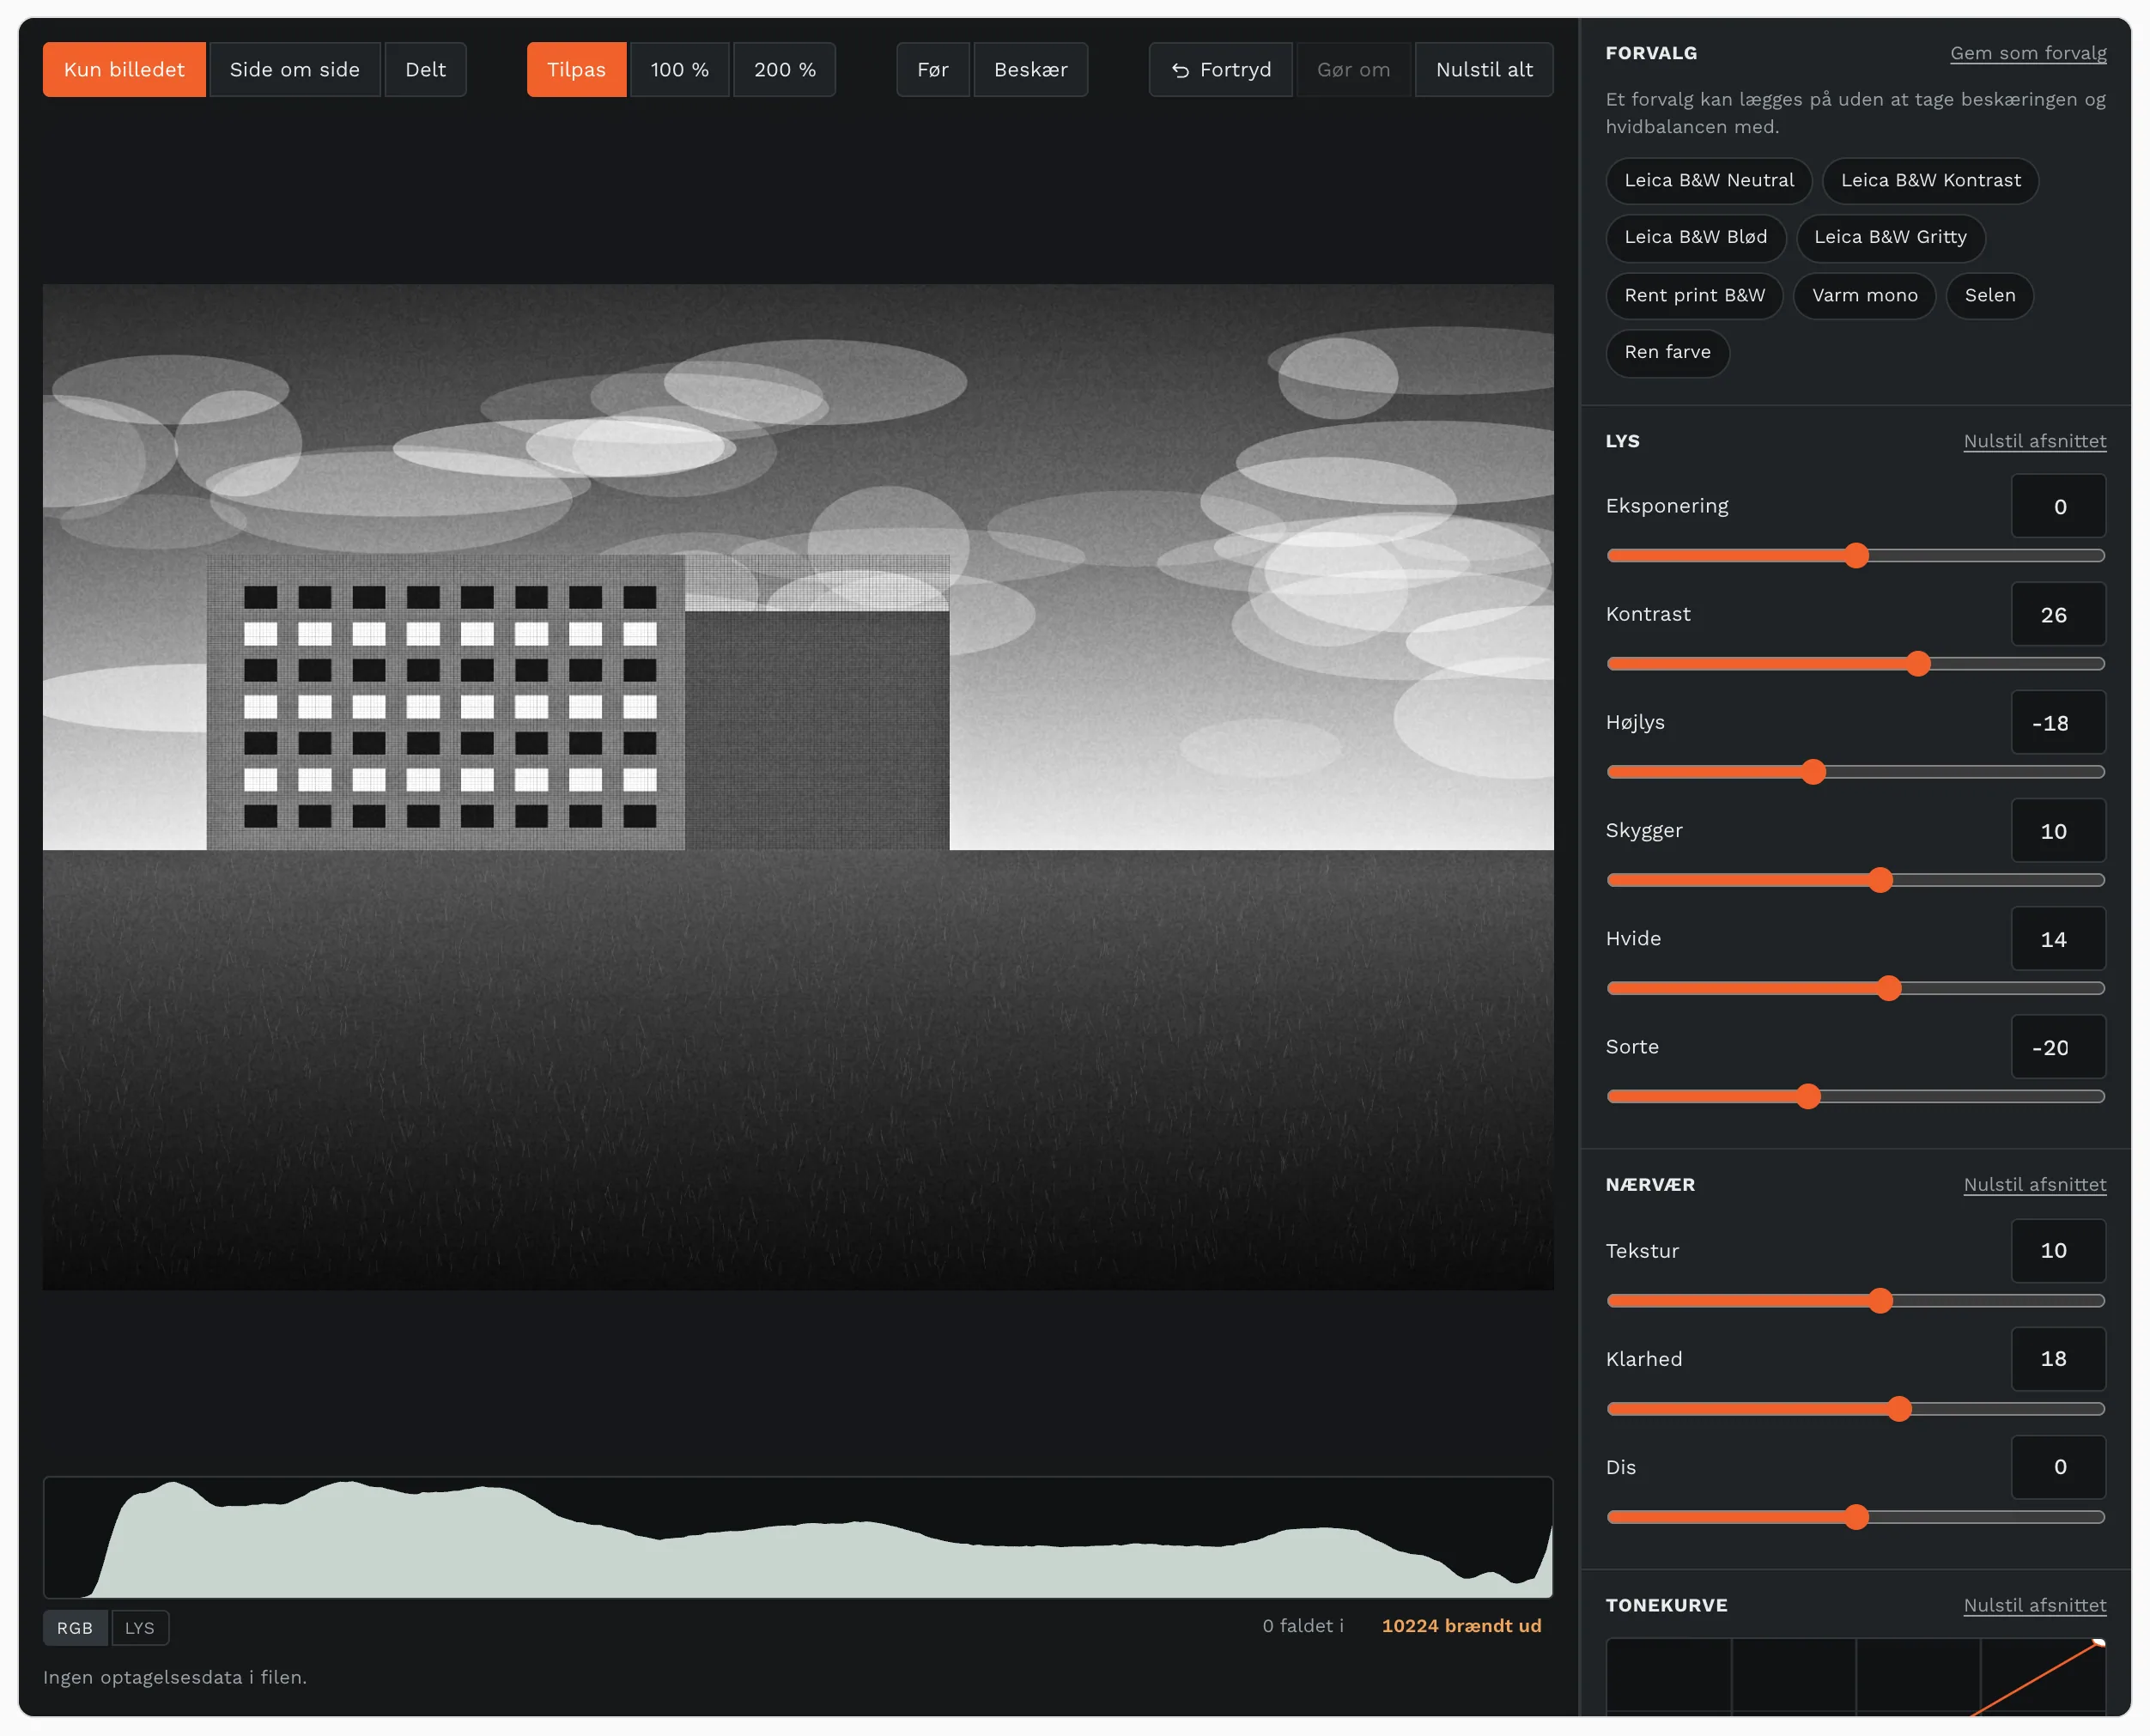
Task: Click the Højlys slider handle
Action: 1813,772
